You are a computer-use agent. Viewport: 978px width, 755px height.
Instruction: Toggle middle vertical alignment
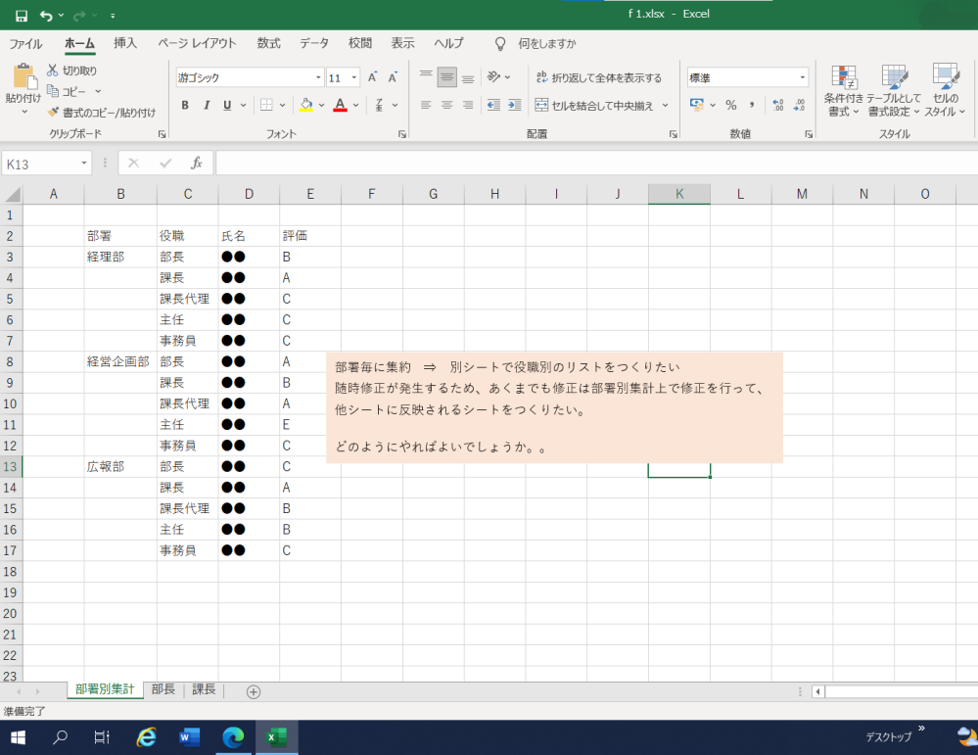(446, 77)
